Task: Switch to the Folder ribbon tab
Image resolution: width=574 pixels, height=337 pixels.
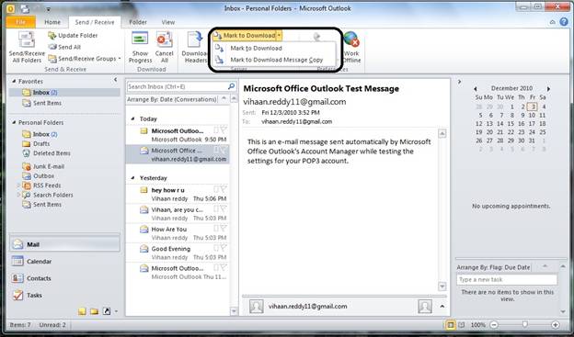Action: [138, 22]
